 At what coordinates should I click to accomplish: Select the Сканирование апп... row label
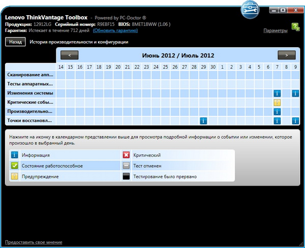pyautogui.click(x=29, y=75)
